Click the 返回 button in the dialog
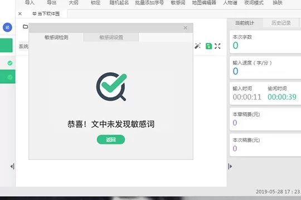The width and height of the screenshot is (301, 200). [x=111, y=139]
